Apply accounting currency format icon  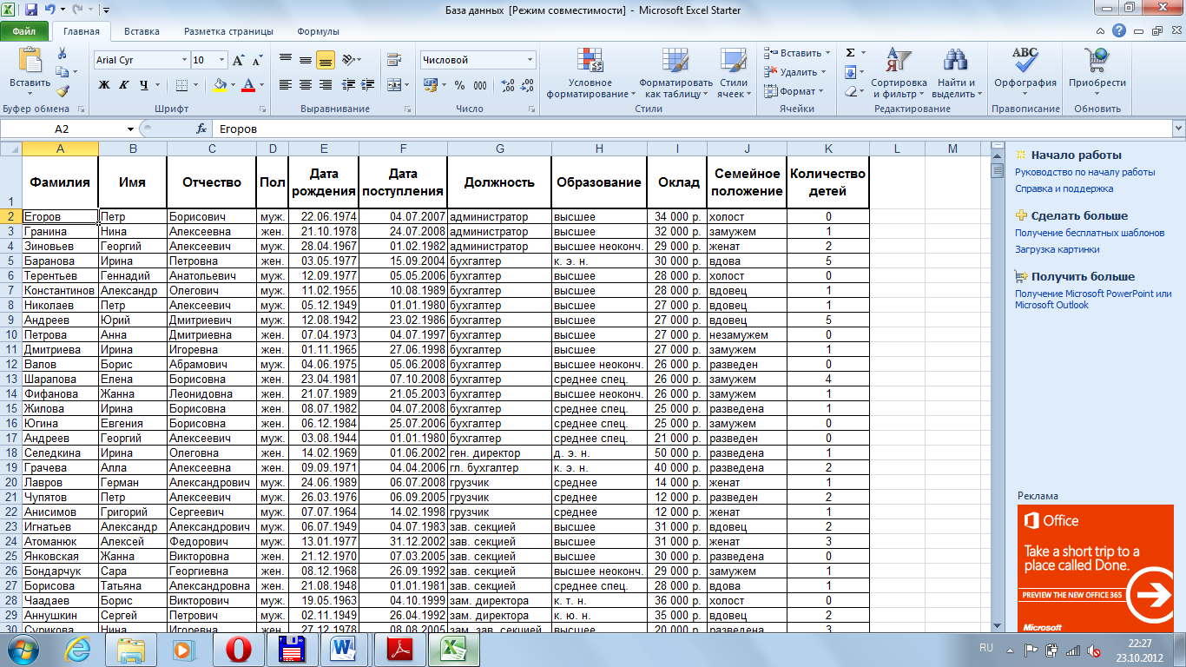[x=431, y=85]
